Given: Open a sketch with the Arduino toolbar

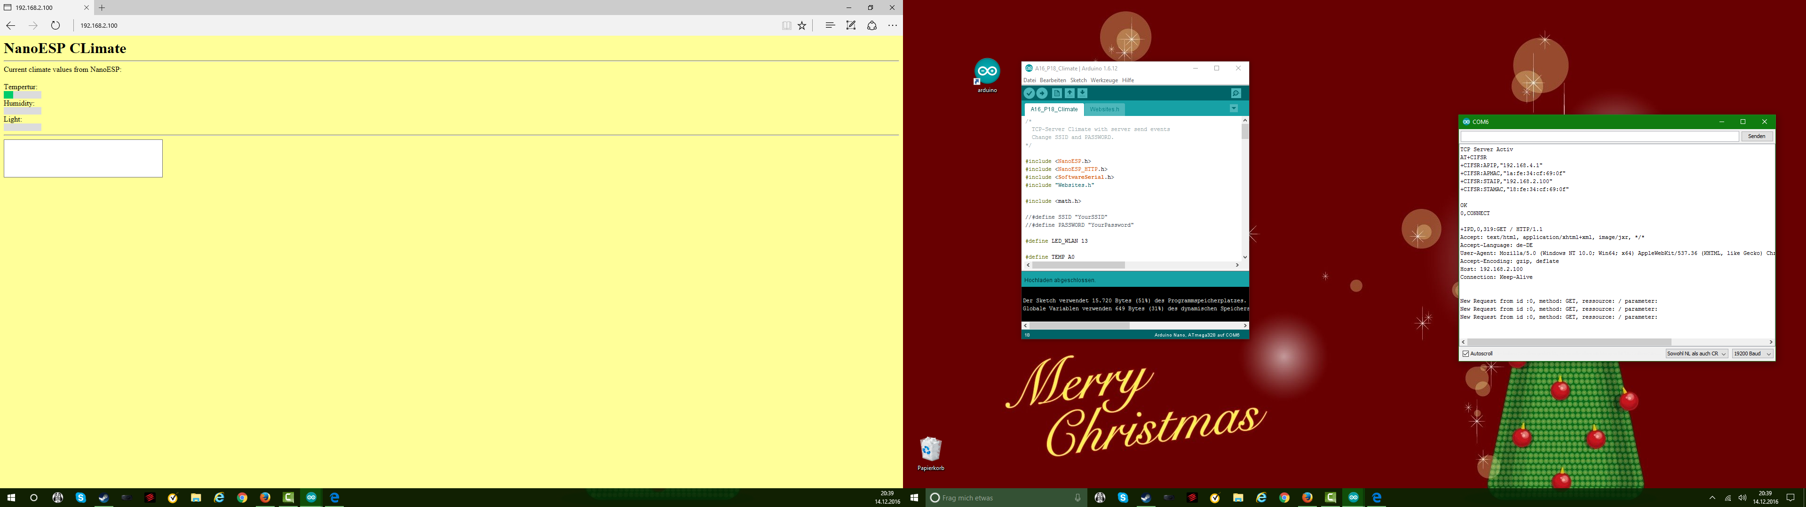Looking at the screenshot, I should point(1070,93).
